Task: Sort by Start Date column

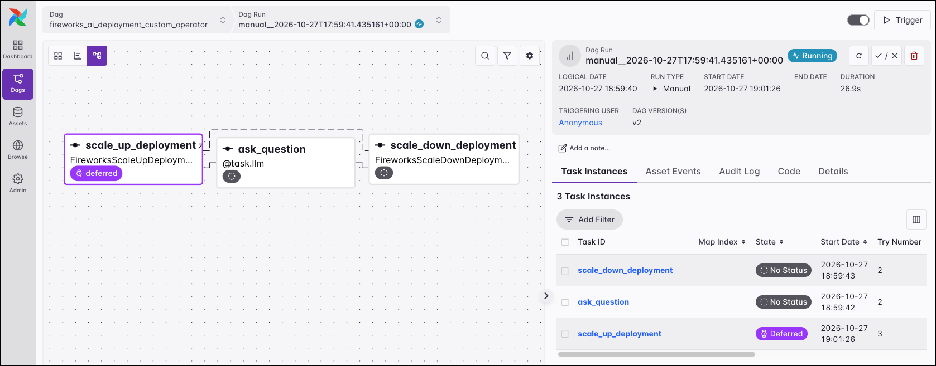Action: coord(844,242)
